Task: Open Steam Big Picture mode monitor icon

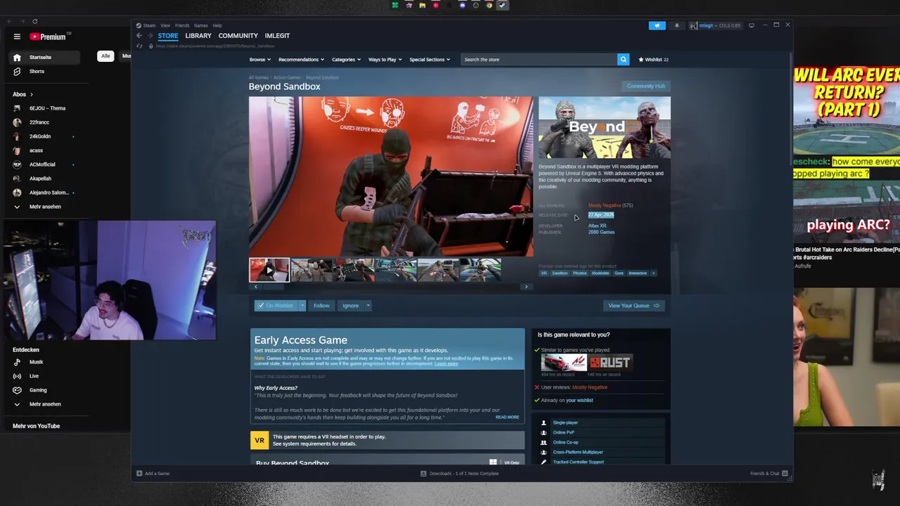Action: click(x=751, y=25)
